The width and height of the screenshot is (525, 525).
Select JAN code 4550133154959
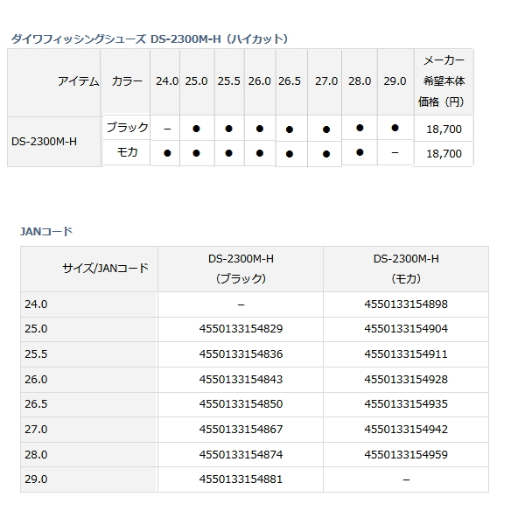(406, 455)
